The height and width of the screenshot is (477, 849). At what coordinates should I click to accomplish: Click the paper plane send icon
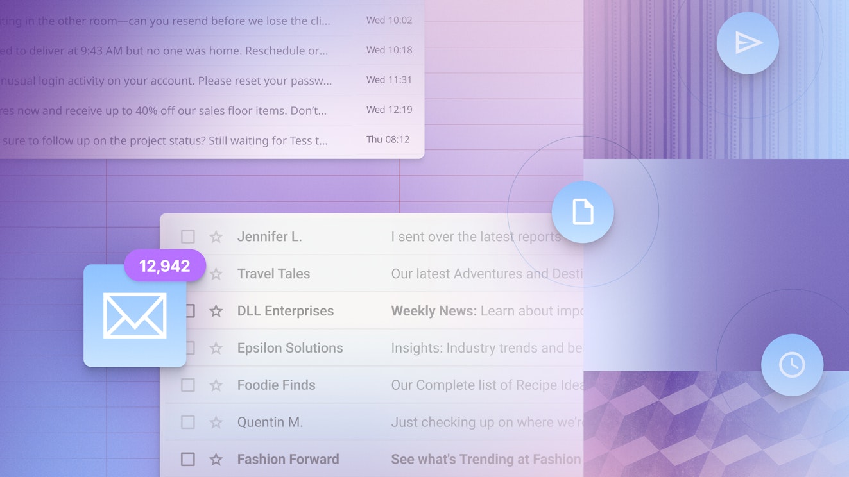click(748, 42)
